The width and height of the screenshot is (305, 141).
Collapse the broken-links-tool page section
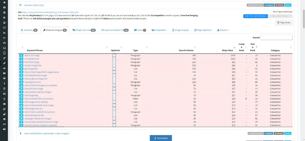[x=21, y=5]
